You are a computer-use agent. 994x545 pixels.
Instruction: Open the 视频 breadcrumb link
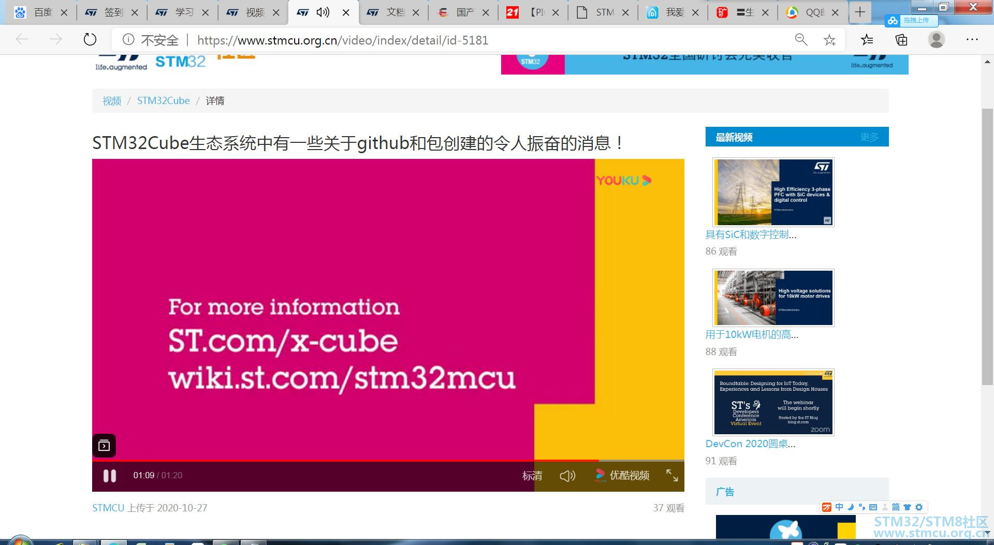coord(112,101)
